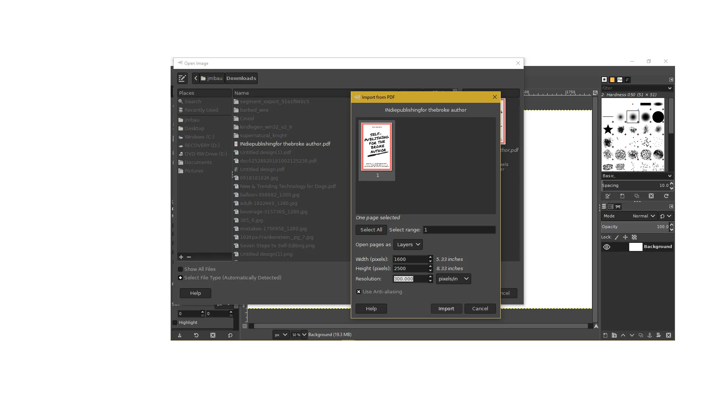This screenshot has width=709, height=398.
Task: Refresh the brushes list
Action: pos(667,196)
